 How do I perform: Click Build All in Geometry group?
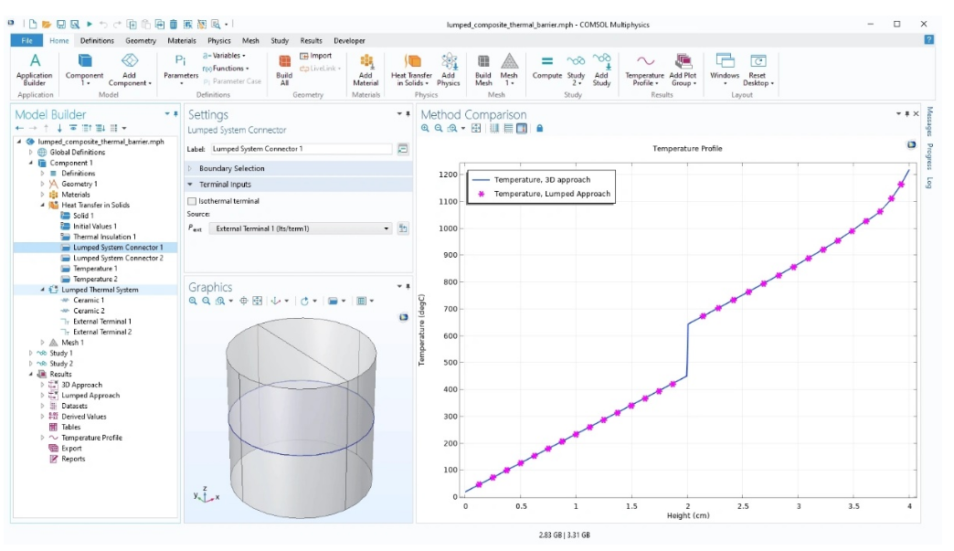point(284,69)
